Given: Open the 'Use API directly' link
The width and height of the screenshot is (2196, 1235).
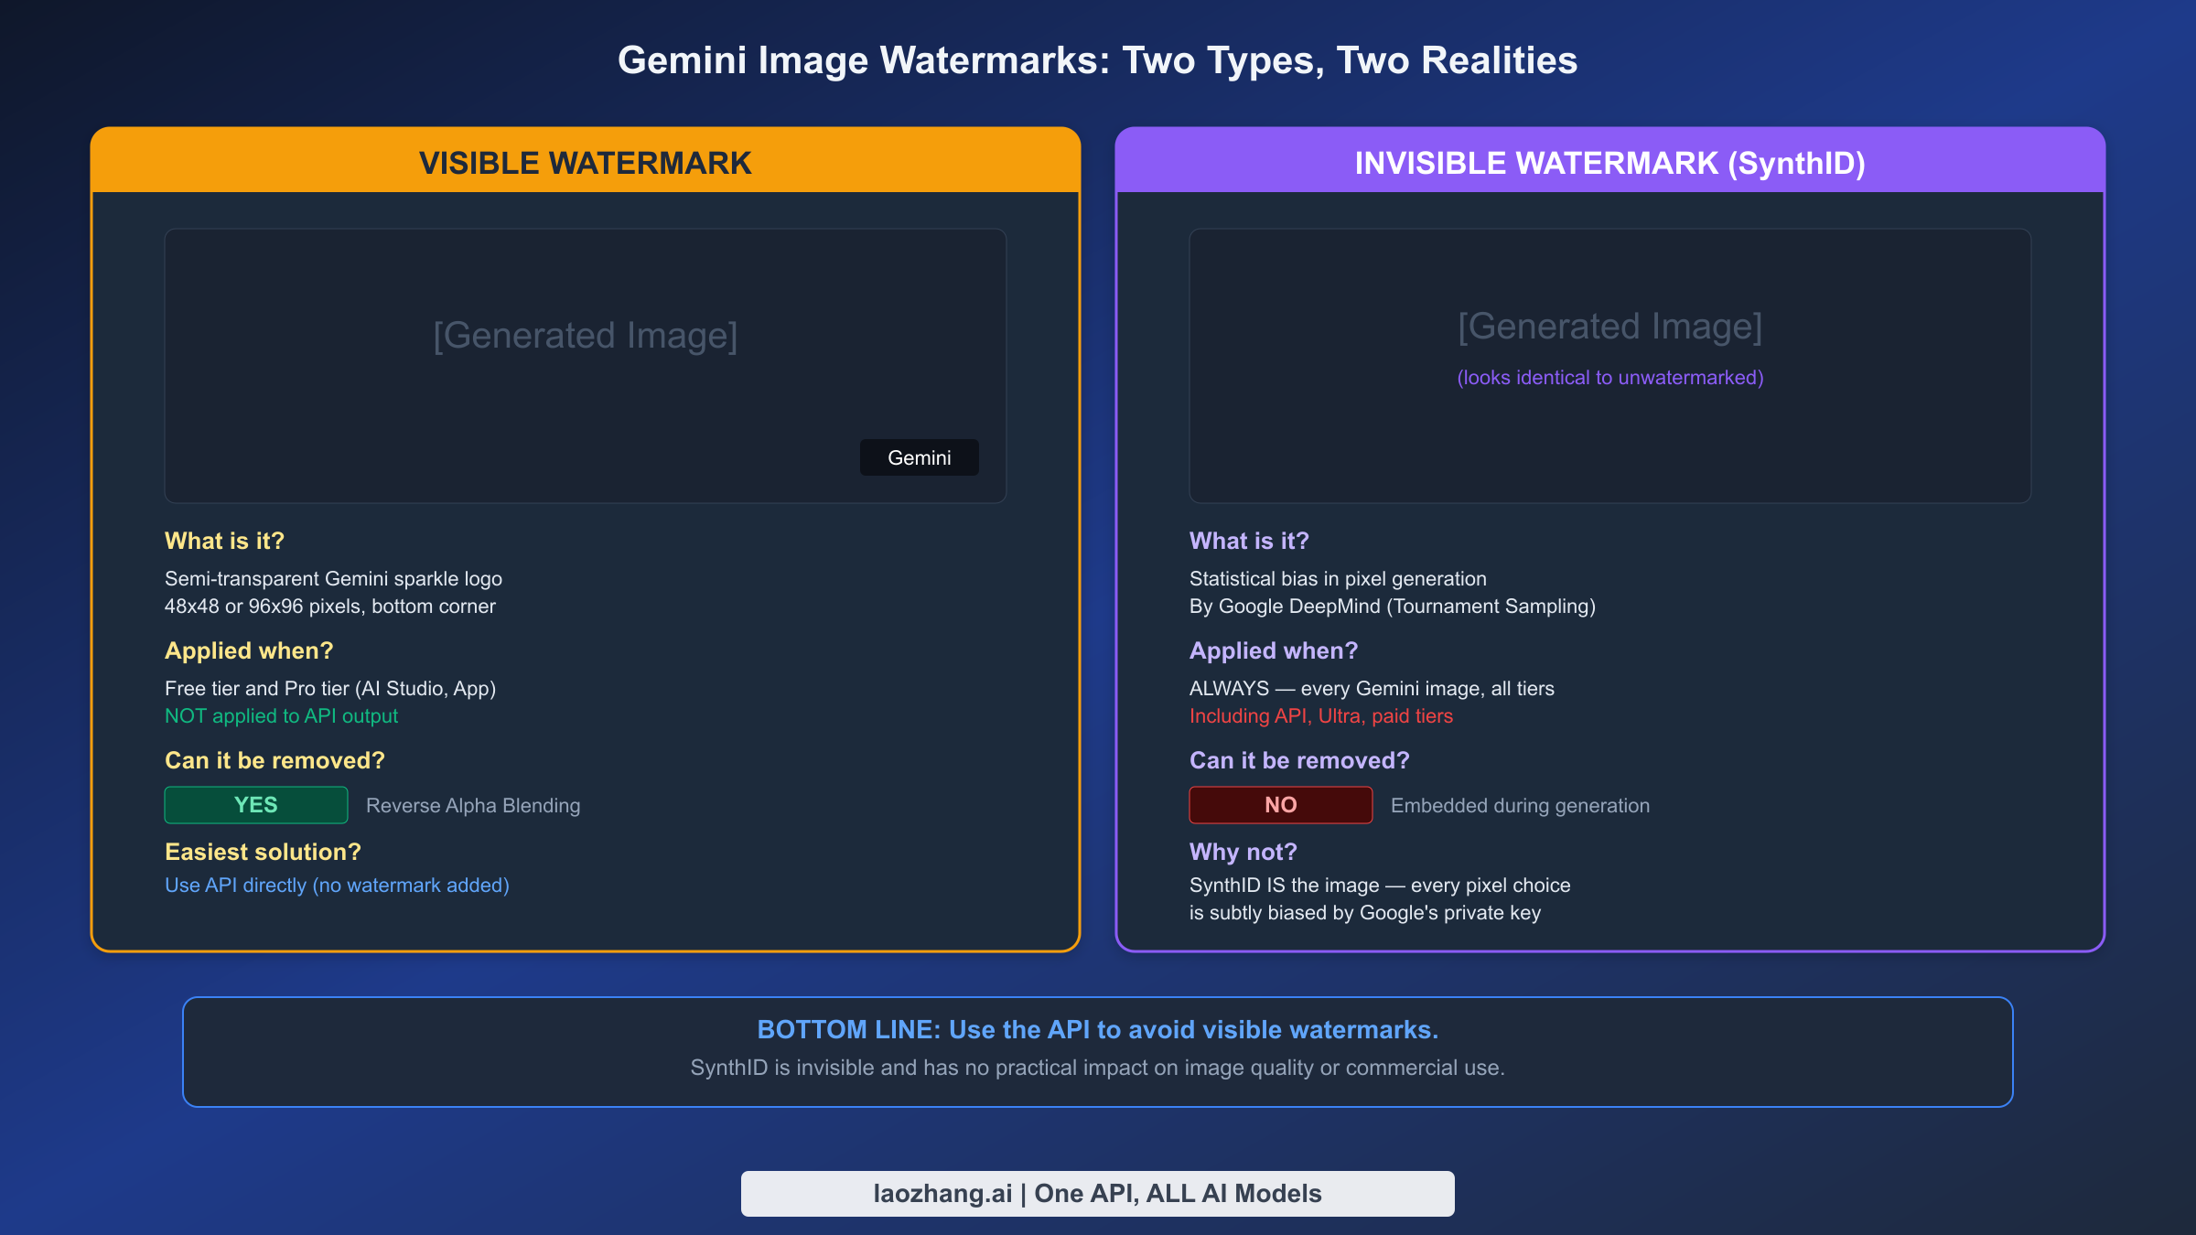Looking at the screenshot, I should pyautogui.click(x=337, y=885).
